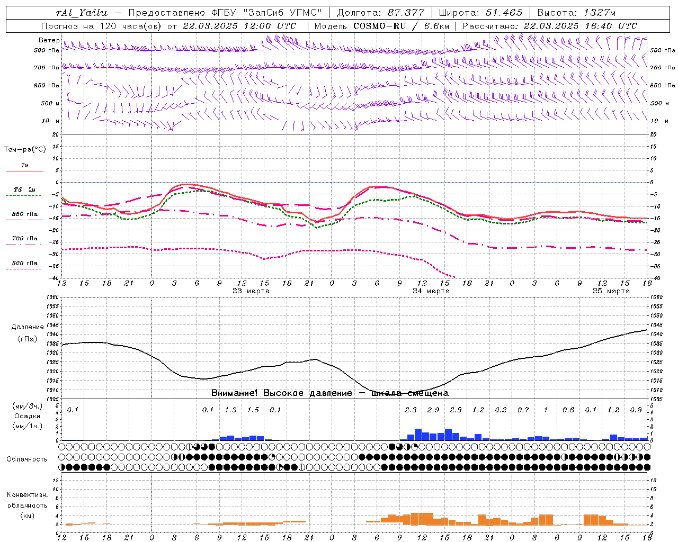Screen dimensions: 678x542
Task: Click the warning "Внимание! Высокое давление" text
Action: (281, 393)
